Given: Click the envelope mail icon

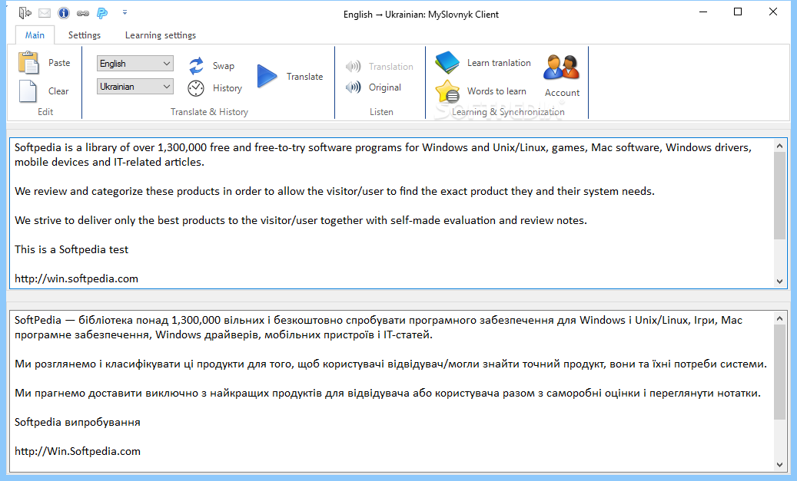Looking at the screenshot, I should 45,13.
